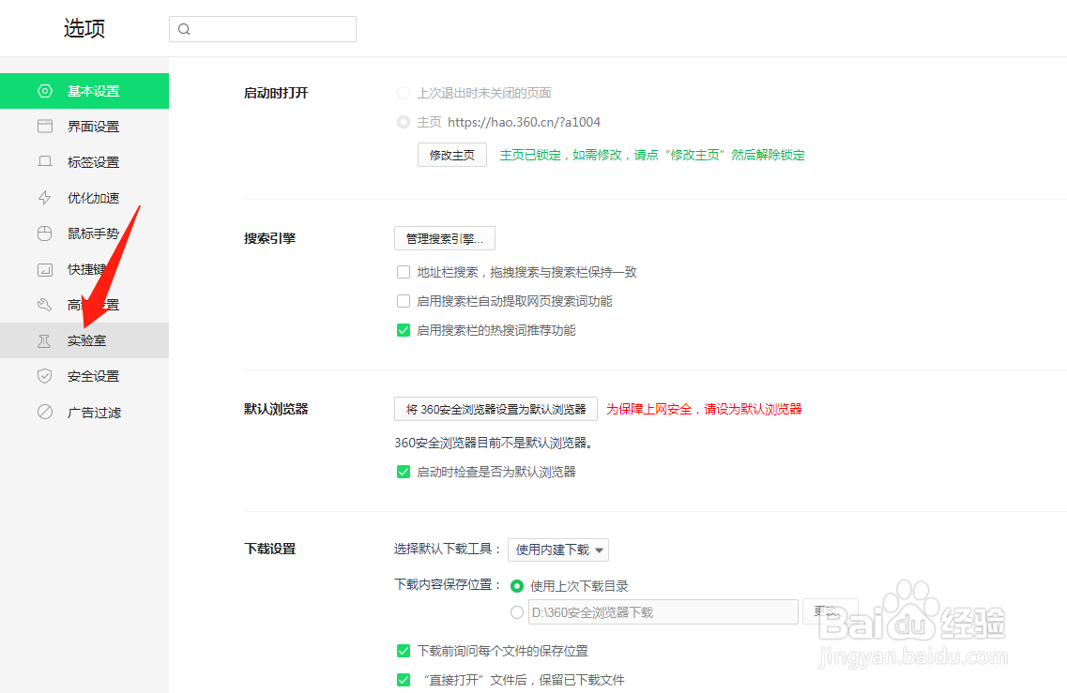Enable 启用搜索栏自动提取网页搜索词功能 checkbox
Image resolution: width=1067 pixels, height=693 pixels.
pos(404,301)
